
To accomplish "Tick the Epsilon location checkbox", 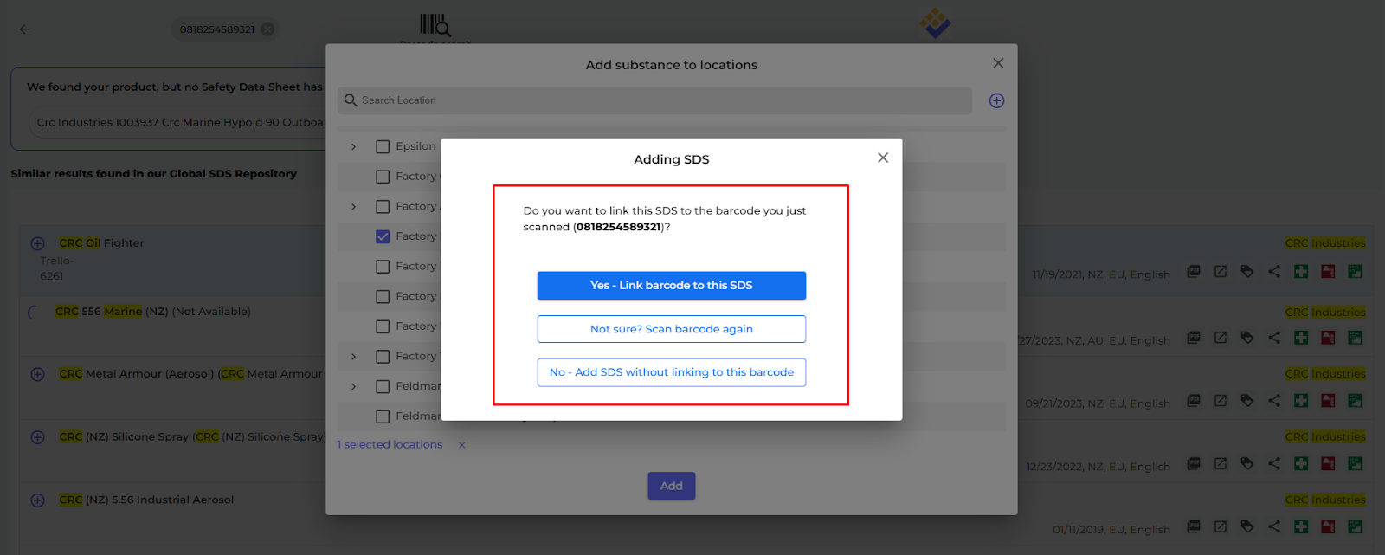I will point(383,146).
